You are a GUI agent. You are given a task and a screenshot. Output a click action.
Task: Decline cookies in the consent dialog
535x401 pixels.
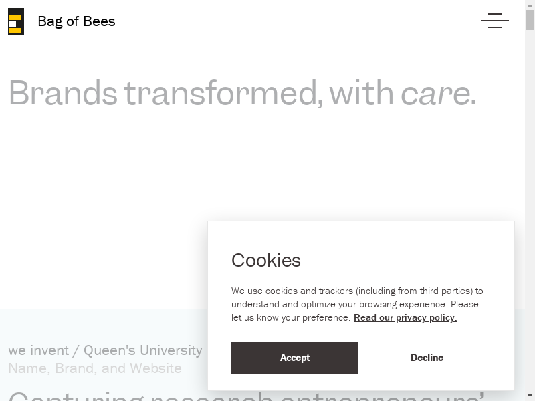tap(427, 358)
